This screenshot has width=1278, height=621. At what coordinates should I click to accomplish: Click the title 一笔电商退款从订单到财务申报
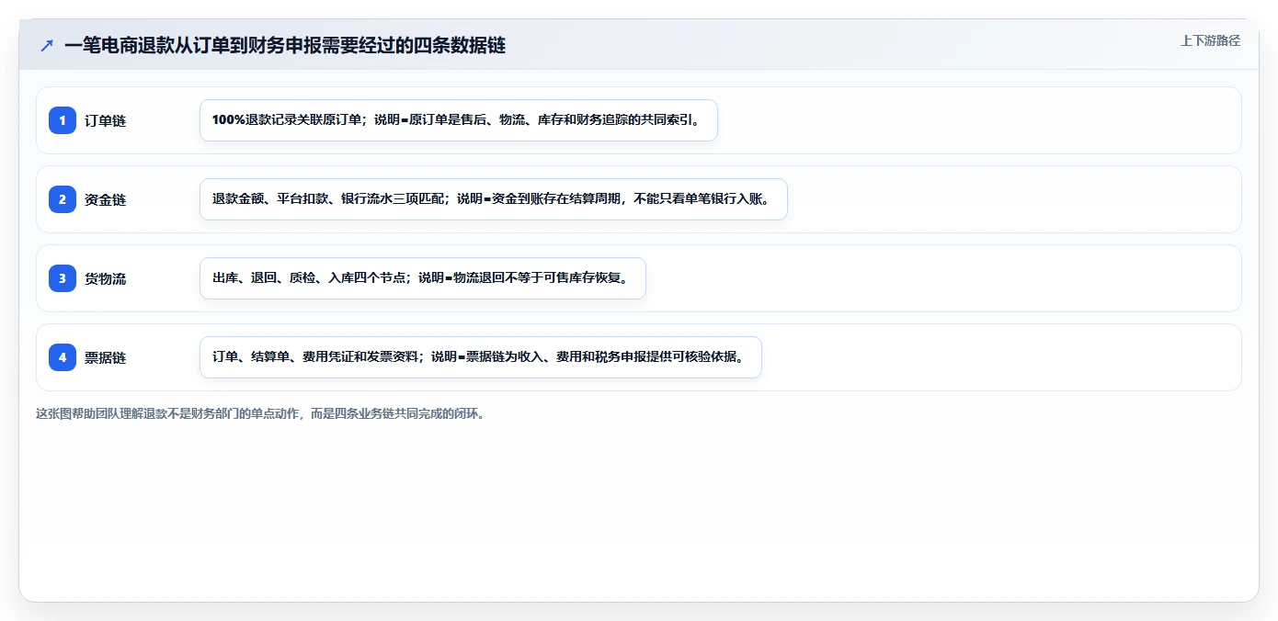(285, 45)
